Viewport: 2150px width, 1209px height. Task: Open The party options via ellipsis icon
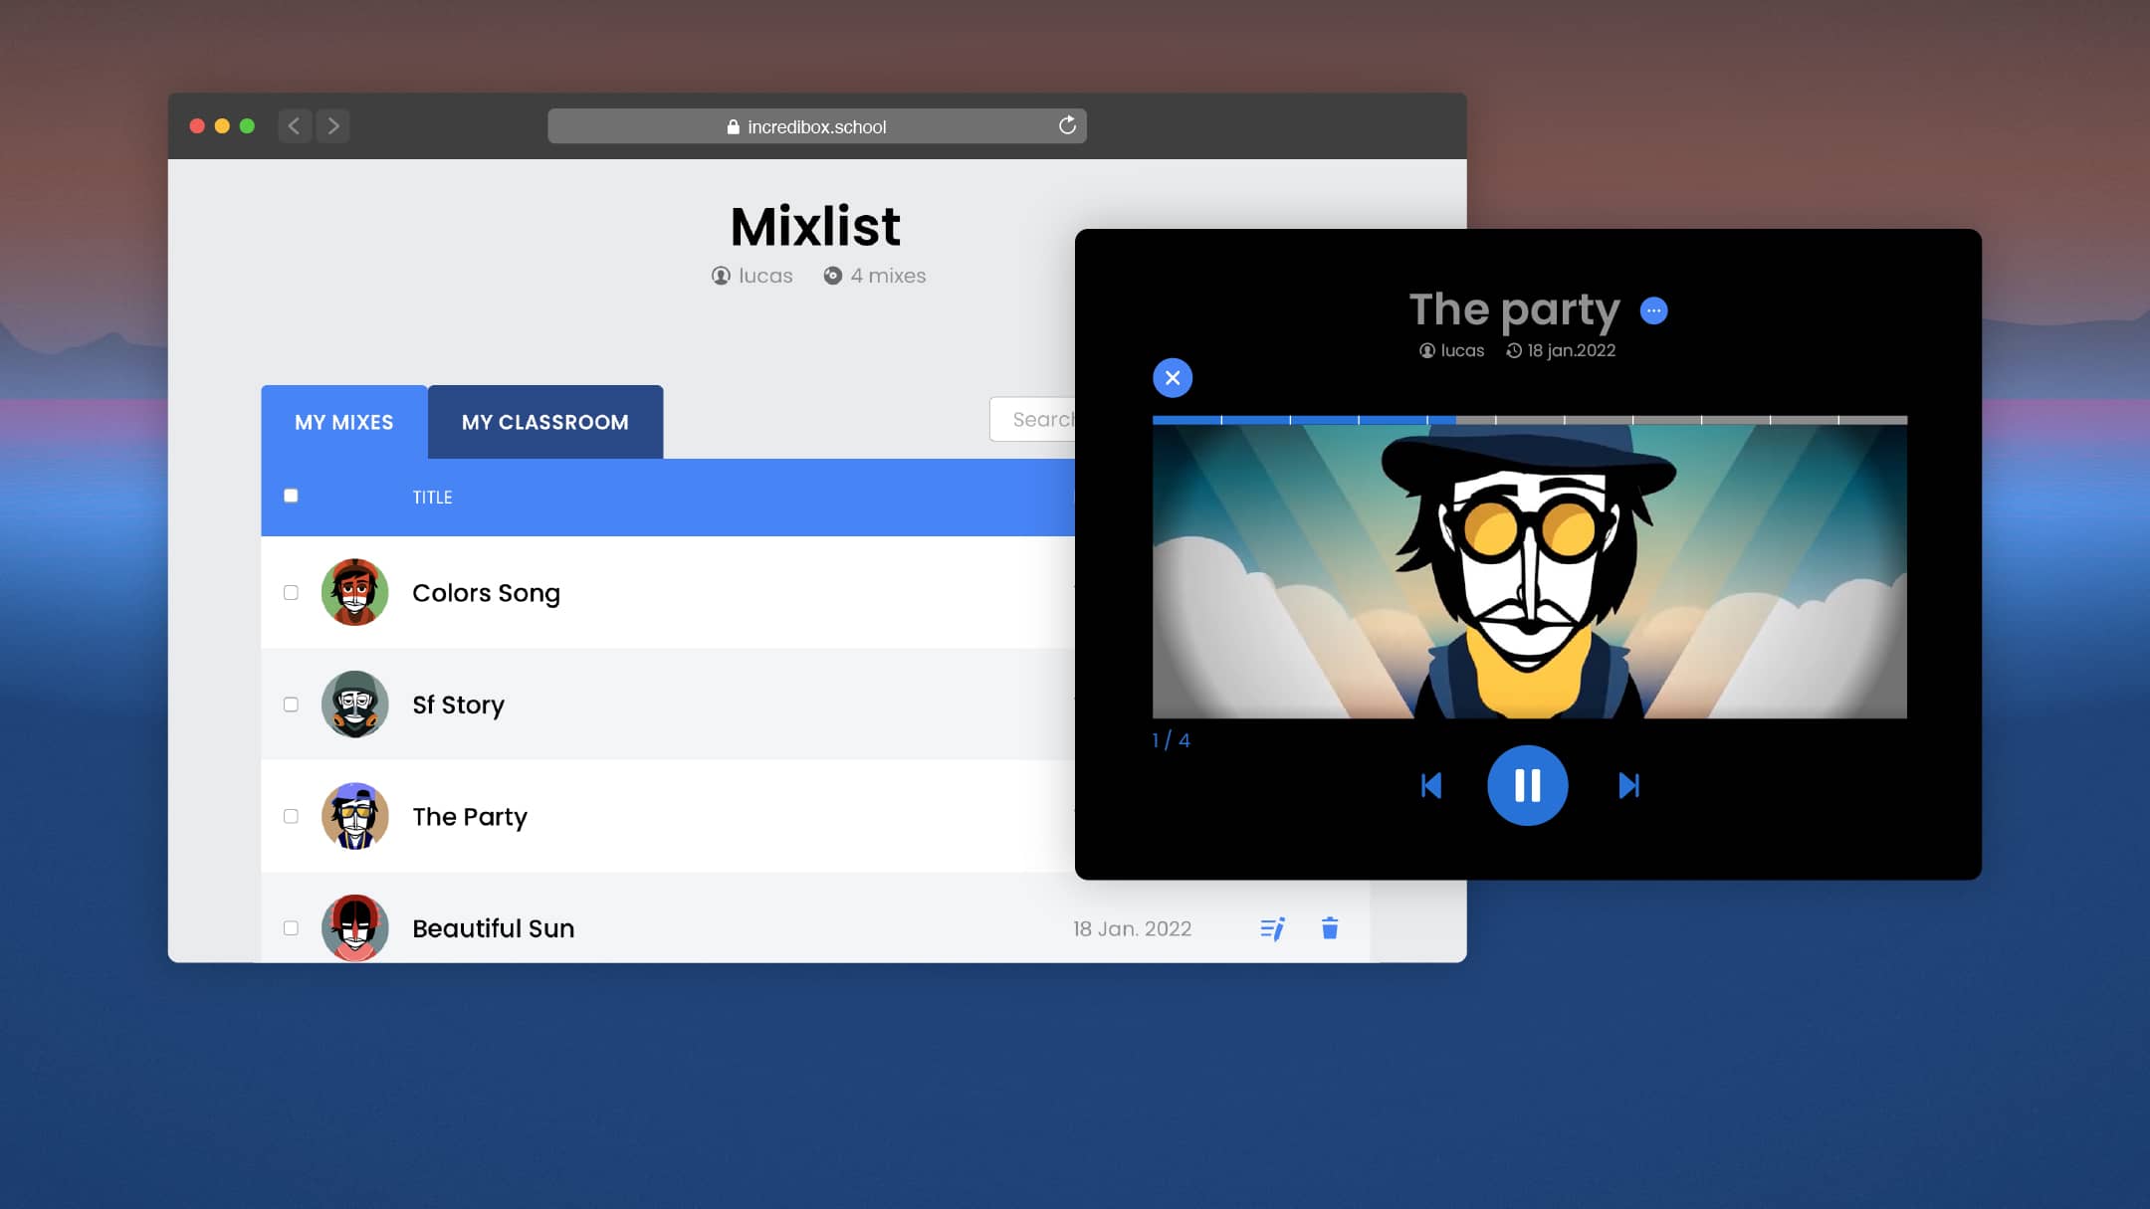[1652, 310]
